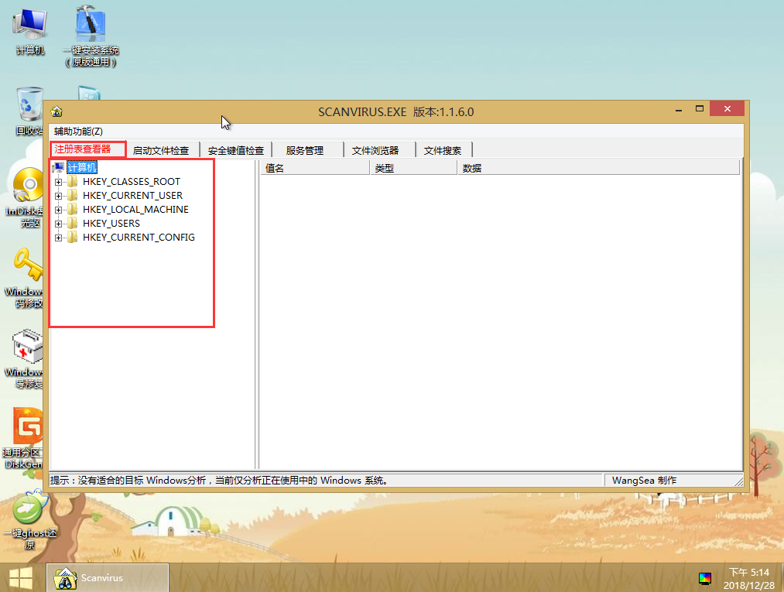
Task: Select the HKEY_CURRENT_CONFIG tree item
Action: click(x=139, y=238)
